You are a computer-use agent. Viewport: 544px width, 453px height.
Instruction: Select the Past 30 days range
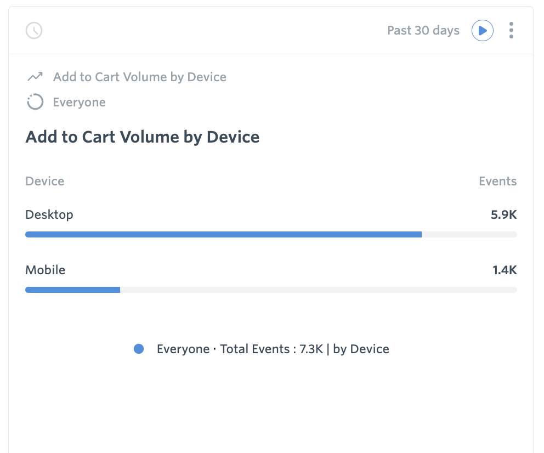point(423,30)
